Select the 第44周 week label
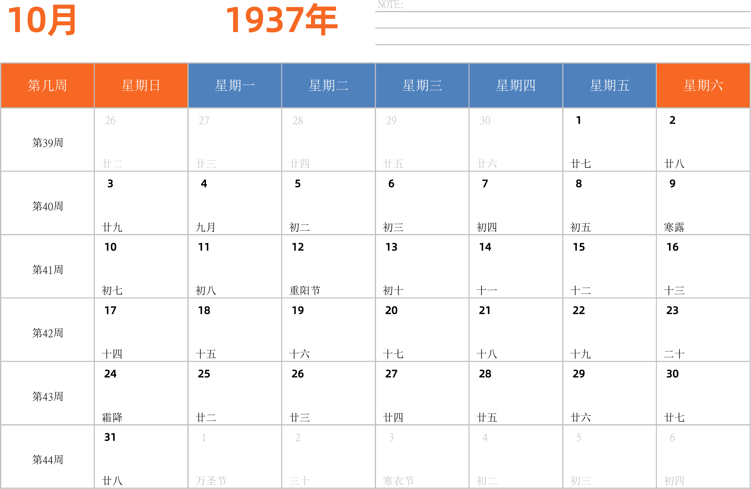The width and height of the screenshot is (751, 489). click(x=47, y=460)
